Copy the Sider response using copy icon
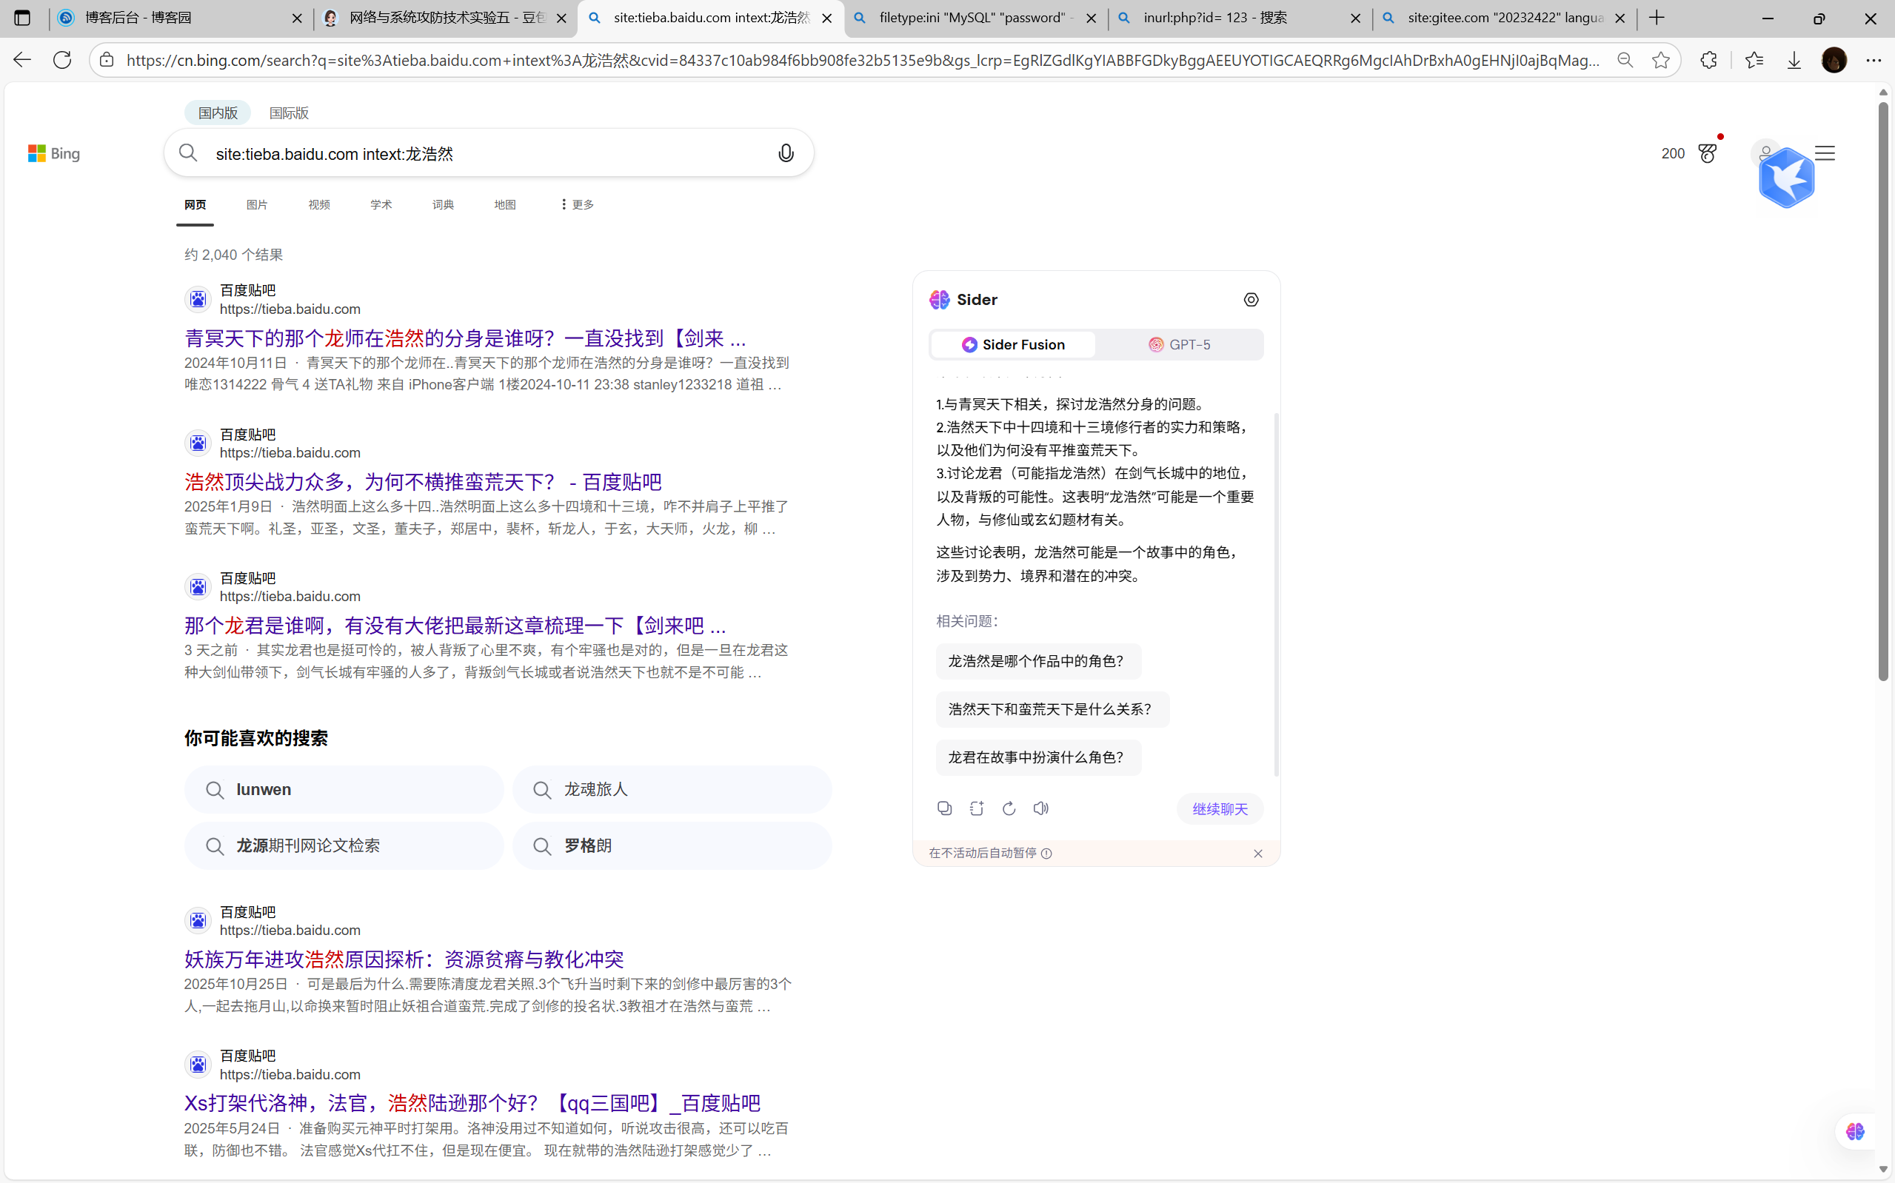1895x1183 pixels. pos(943,808)
